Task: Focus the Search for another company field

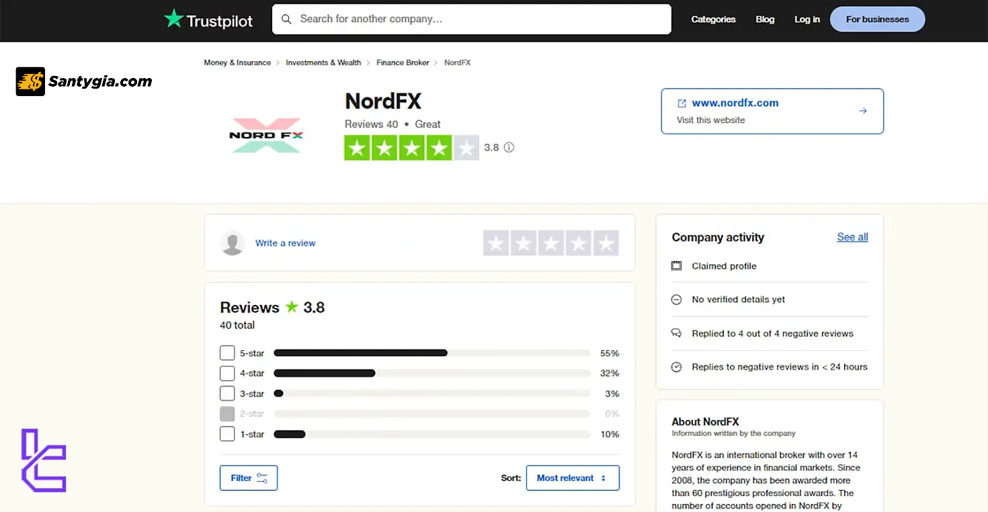Action: [x=472, y=19]
